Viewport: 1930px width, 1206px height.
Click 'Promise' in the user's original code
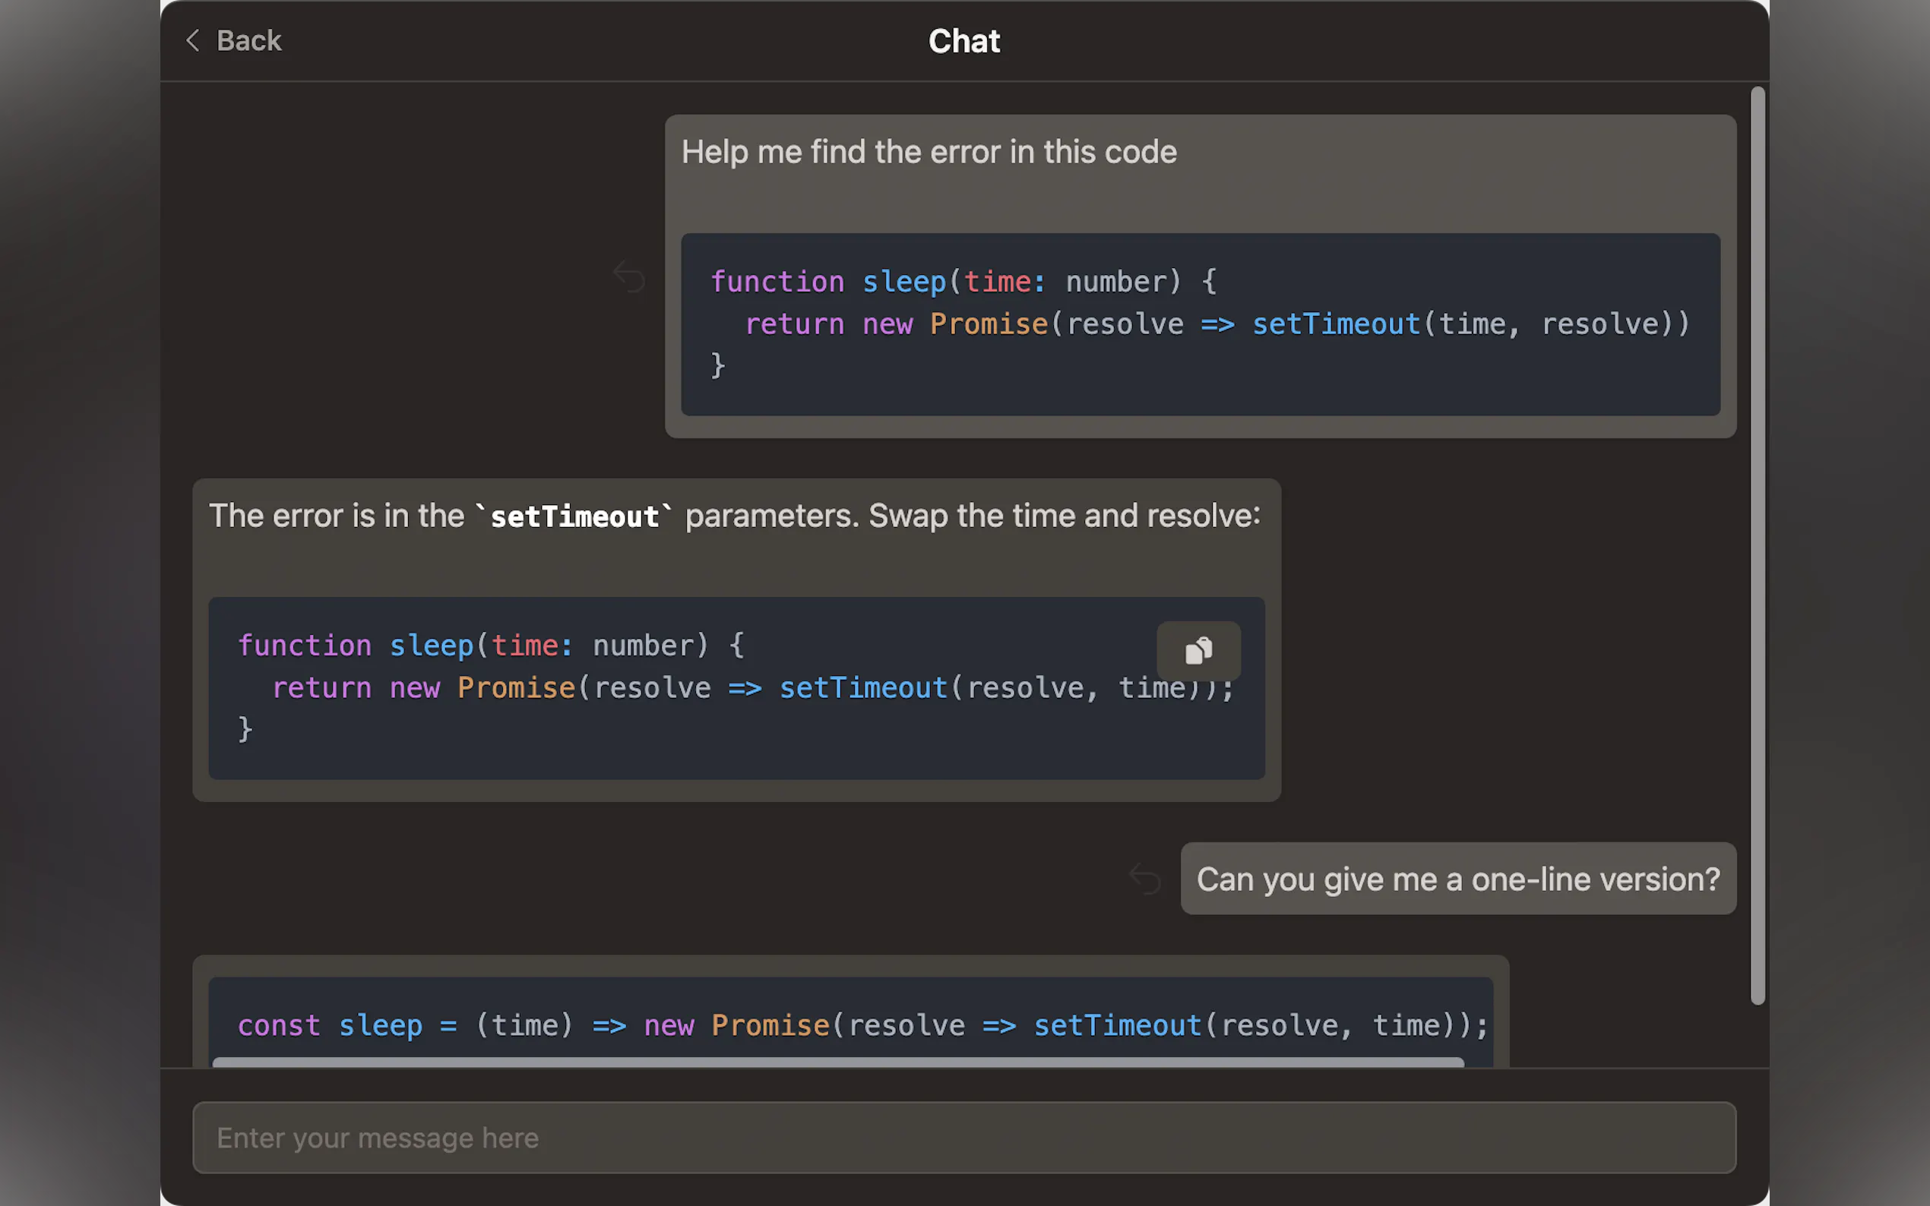989,324
